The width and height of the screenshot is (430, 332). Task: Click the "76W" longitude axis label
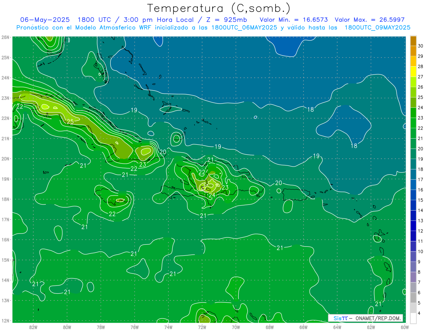click(135, 327)
